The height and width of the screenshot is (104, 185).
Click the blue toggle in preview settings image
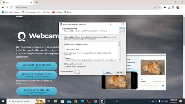coord(163,86)
